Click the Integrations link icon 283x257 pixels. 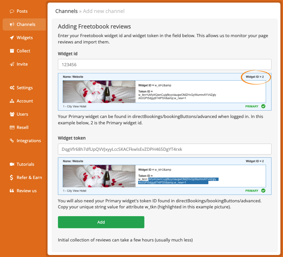(x=12, y=140)
